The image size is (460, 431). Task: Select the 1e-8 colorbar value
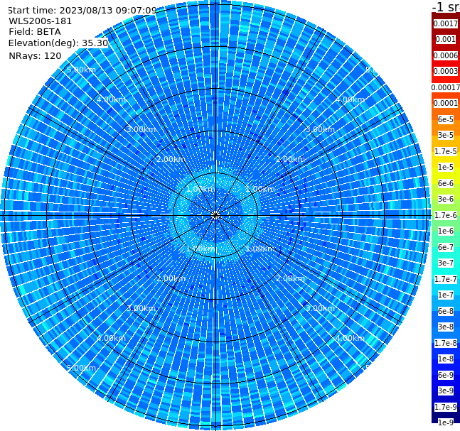[x=446, y=359]
